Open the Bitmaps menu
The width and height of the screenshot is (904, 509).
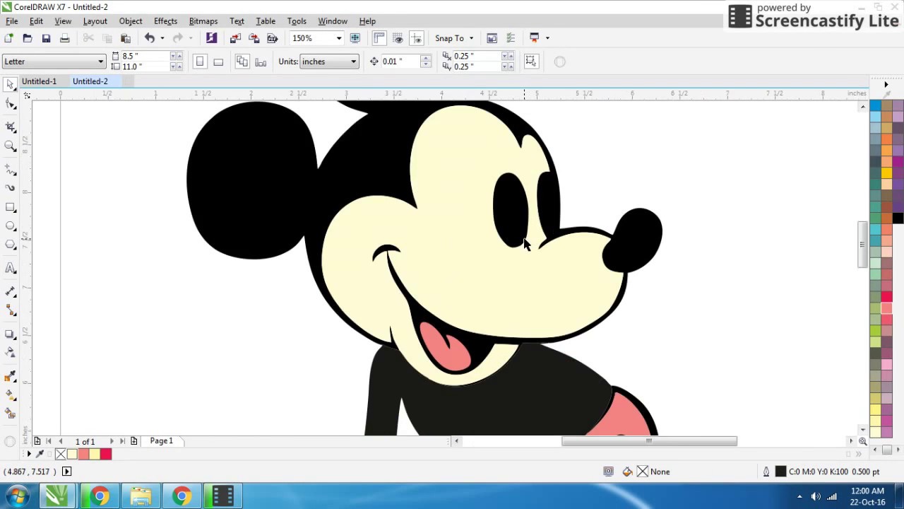[203, 21]
